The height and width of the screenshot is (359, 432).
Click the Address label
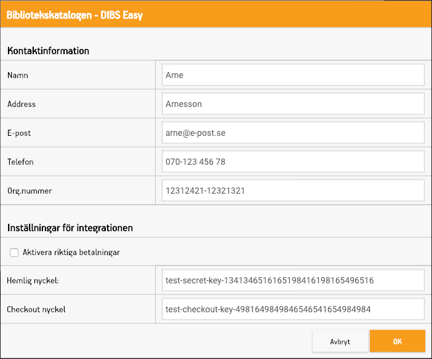click(22, 104)
